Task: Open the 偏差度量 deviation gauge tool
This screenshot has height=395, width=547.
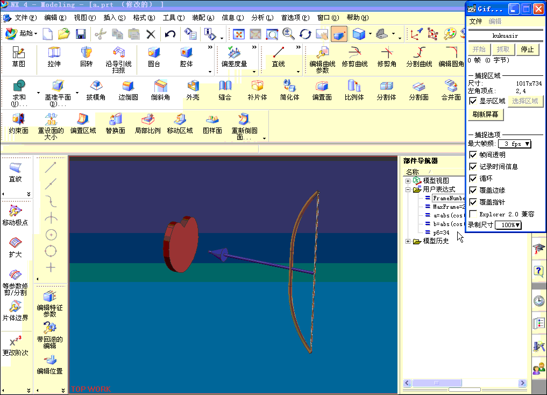Action: [234, 57]
